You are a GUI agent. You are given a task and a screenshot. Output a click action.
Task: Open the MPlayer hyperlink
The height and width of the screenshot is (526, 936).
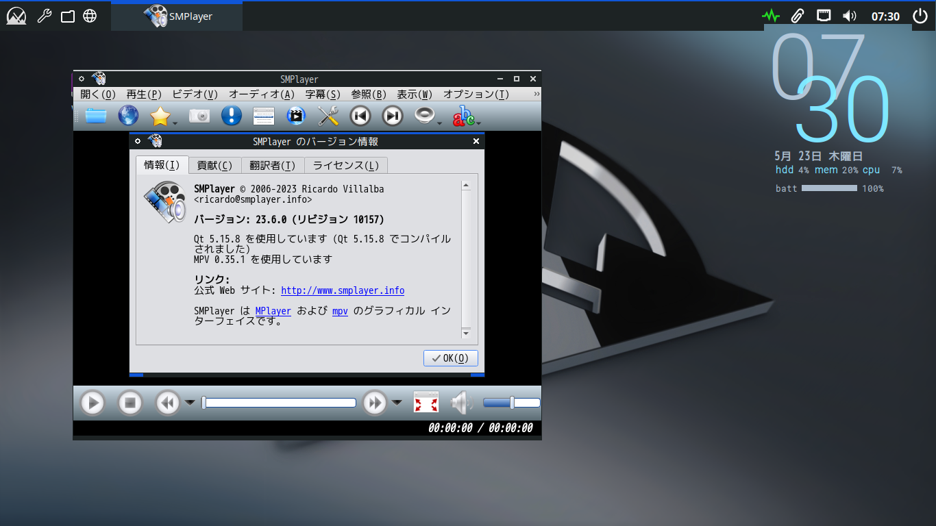tap(273, 311)
